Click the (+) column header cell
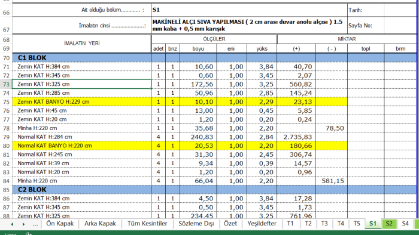The width and height of the screenshot is (419, 235). tap(296, 48)
